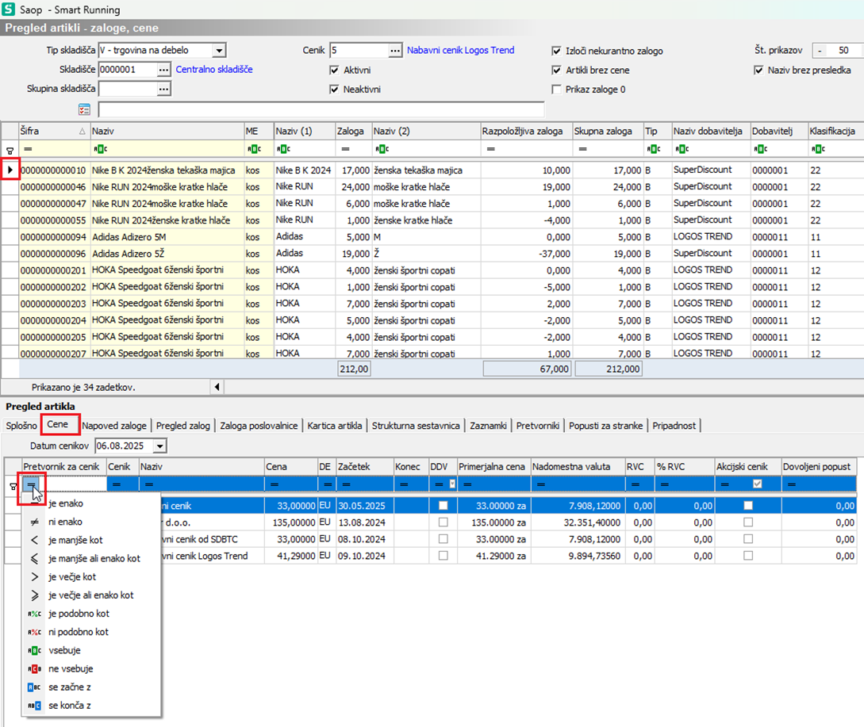The width and height of the screenshot is (864, 727).
Task: Open the Tip skladišča dropdown
Action: pos(219,51)
